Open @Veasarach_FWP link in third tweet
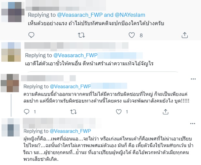Image resolution: width=201 pixels, height=165 pixels. click(x=70, y=87)
